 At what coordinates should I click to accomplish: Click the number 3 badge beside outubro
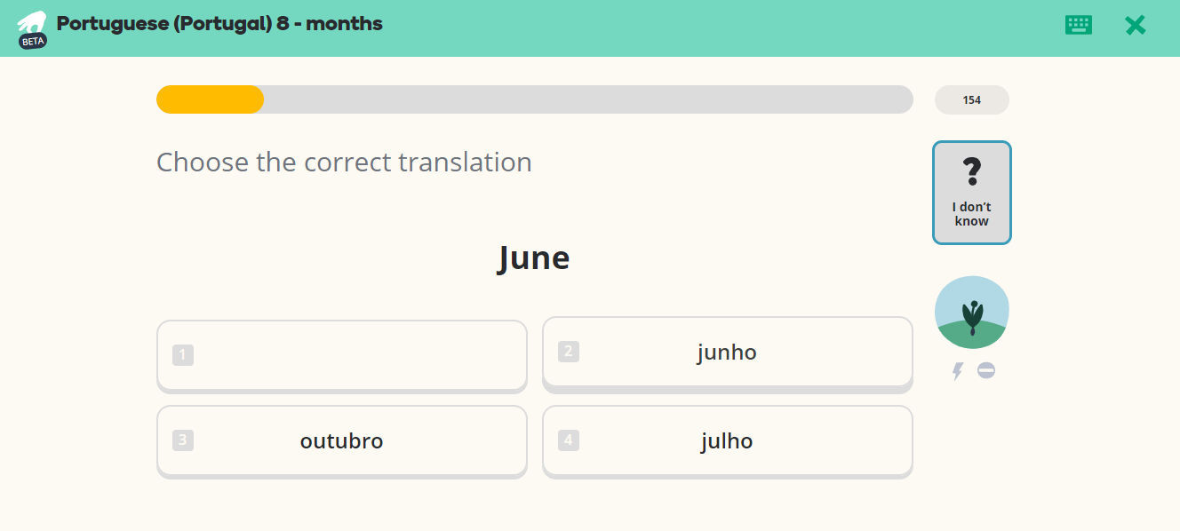click(183, 440)
